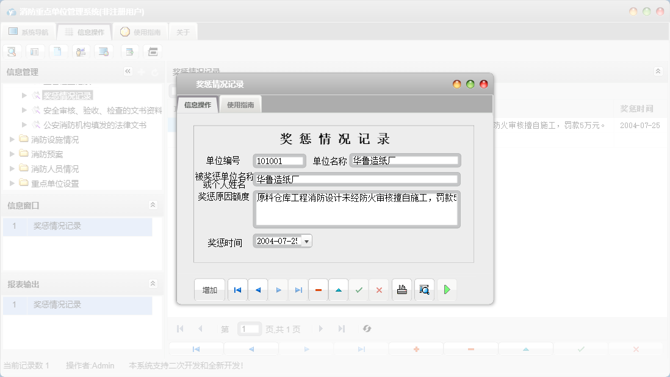Click the refresh icon beside the pagination controls
Viewport: 670px width, 377px height.
point(367,328)
